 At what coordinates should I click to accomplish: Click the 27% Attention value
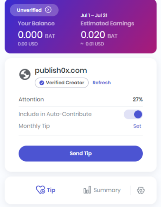[137, 99]
